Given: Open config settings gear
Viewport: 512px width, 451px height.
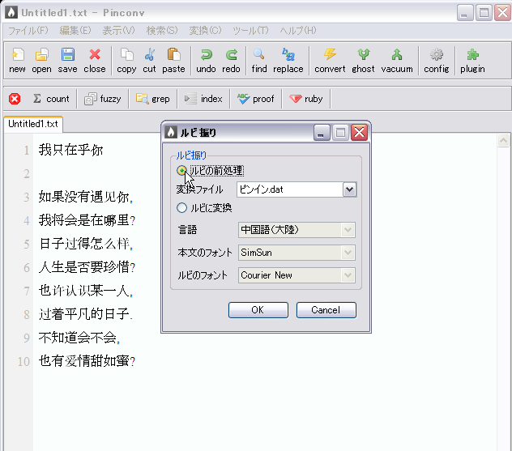Looking at the screenshot, I should (x=437, y=61).
